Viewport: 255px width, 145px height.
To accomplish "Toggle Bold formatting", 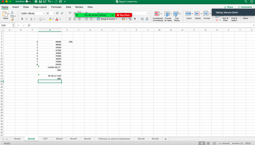I will click(22, 19).
